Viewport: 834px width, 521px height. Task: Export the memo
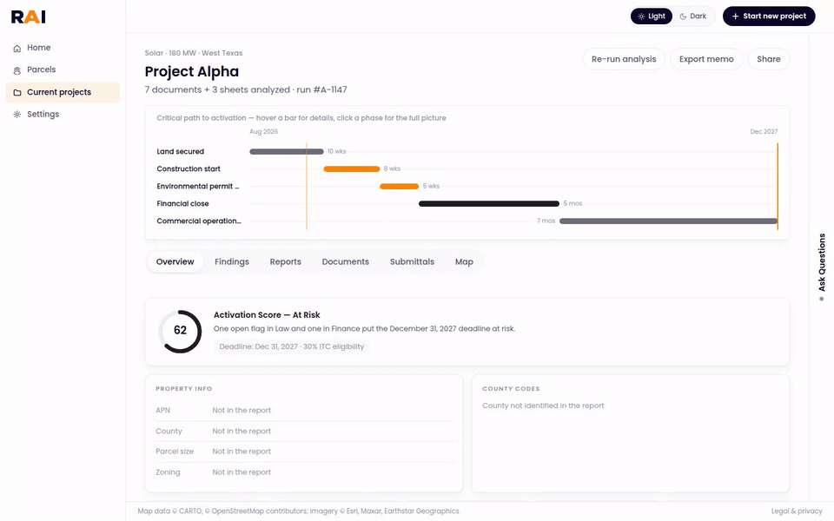coord(706,59)
